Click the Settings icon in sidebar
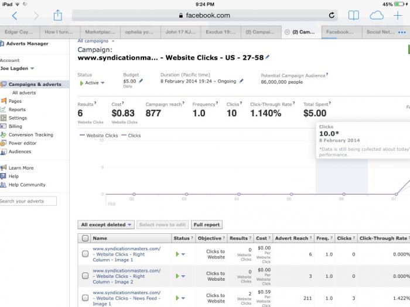 pos(4,118)
